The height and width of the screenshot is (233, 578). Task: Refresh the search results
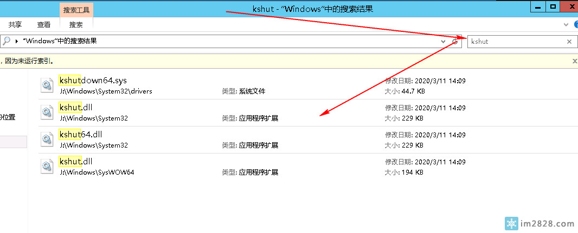click(x=455, y=42)
